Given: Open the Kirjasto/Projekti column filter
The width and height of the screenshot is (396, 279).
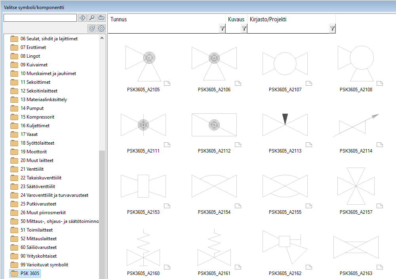Looking at the screenshot, I should [x=332, y=28].
